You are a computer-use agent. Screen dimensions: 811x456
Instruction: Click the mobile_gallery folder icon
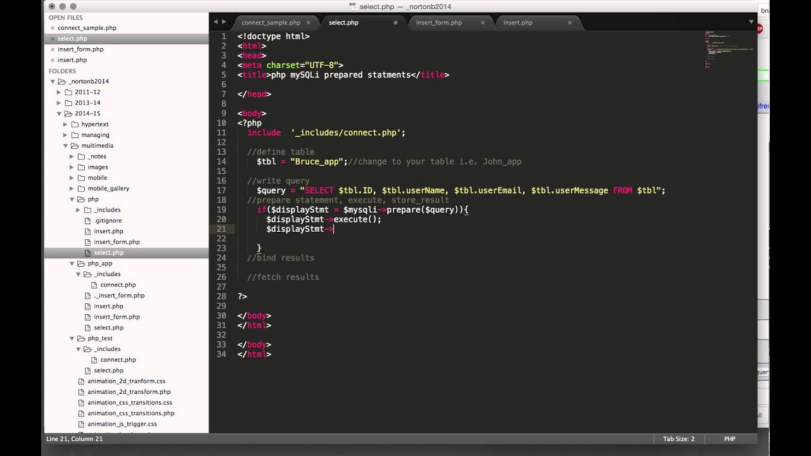point(81,189)
